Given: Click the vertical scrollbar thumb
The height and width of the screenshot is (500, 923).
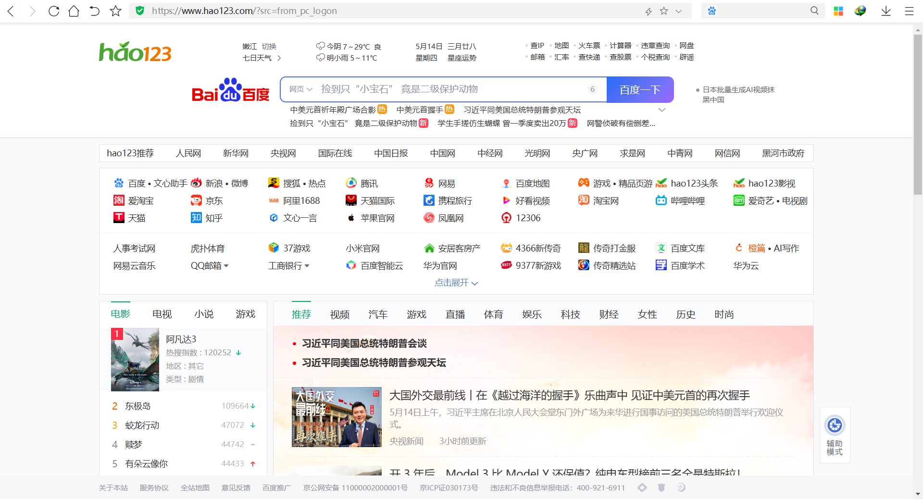Looking at the screenshot, I should pos(918,114).
